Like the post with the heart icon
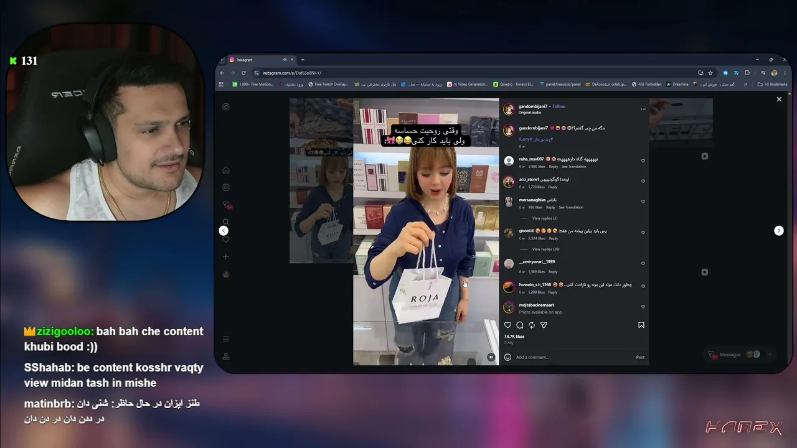Image resolution: width=797 pixels, height=448 pixels. (507, 325)
